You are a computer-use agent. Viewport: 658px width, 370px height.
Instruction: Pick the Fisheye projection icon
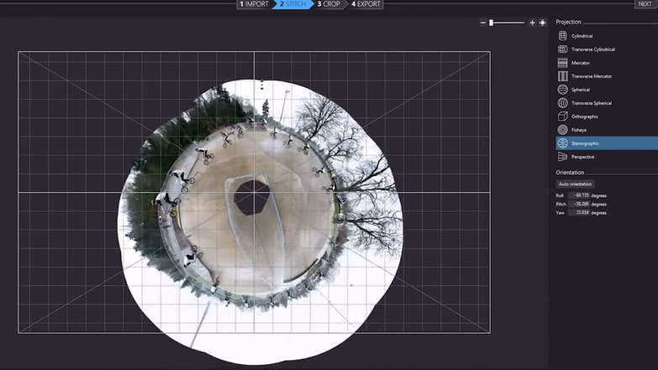pyautogui.click(x=562, y=130)
